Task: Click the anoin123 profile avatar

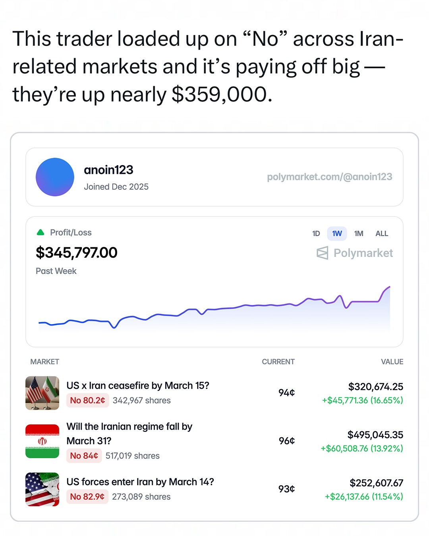Action: [x=55, y=177]
